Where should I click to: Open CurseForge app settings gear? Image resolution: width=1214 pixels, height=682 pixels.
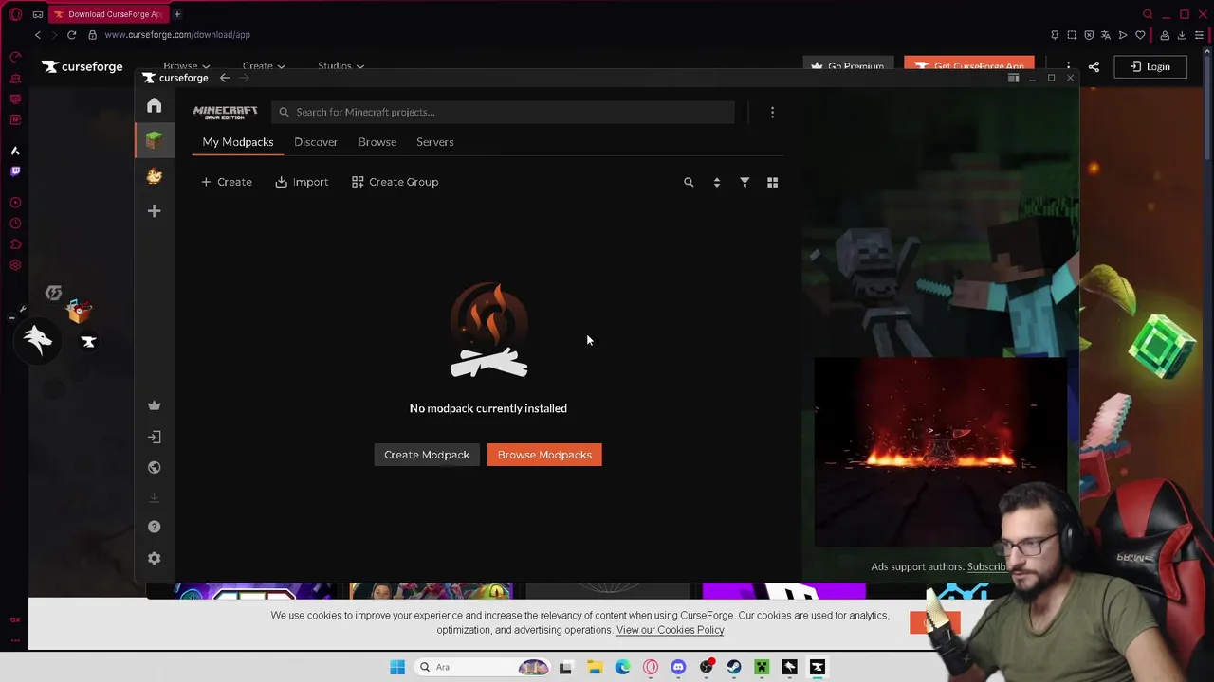coord(154,558)
